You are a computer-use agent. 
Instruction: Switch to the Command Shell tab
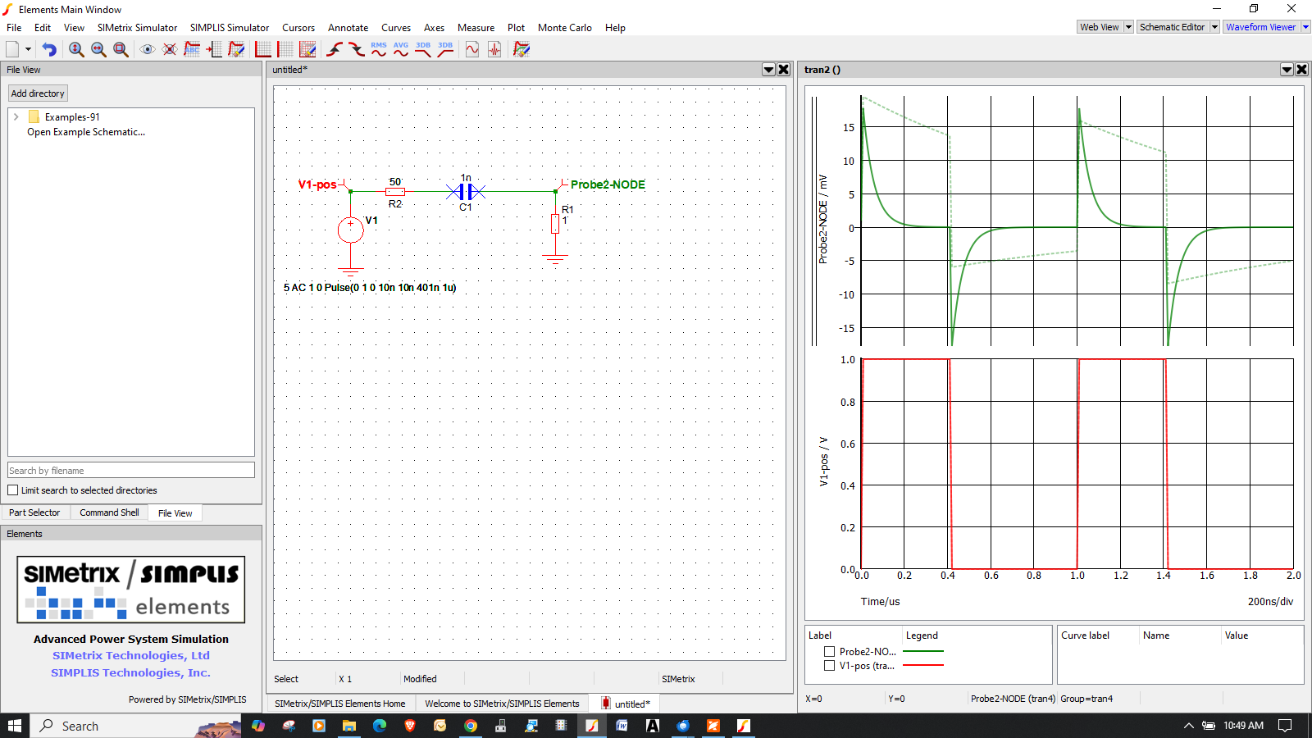tap(109, 512)
